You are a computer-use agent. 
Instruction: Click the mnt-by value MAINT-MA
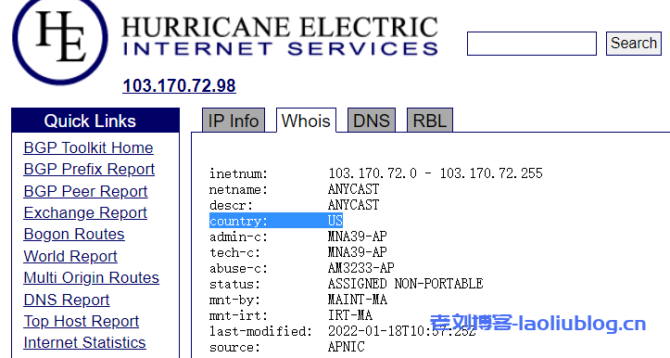[x=357, y=300]
